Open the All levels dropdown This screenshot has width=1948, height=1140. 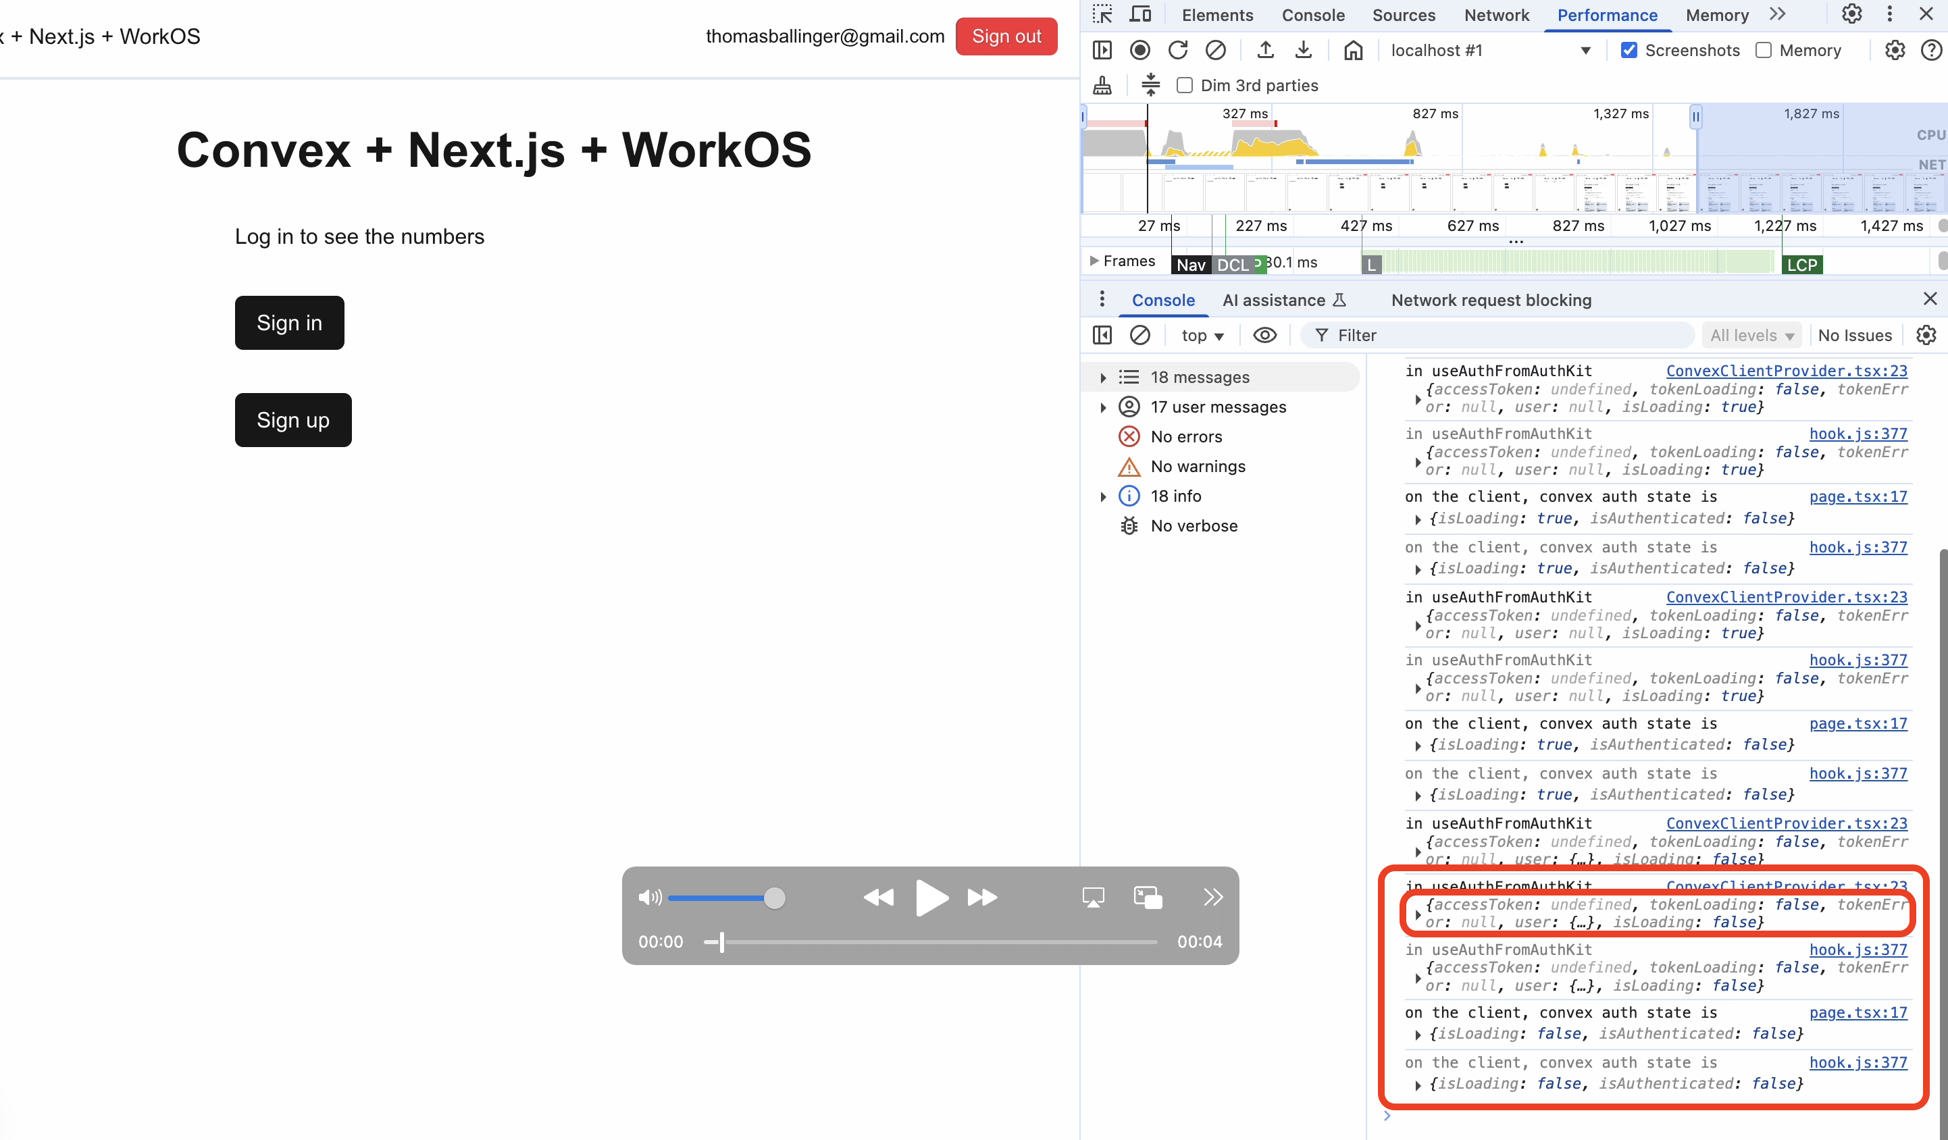click(1751, 335)
